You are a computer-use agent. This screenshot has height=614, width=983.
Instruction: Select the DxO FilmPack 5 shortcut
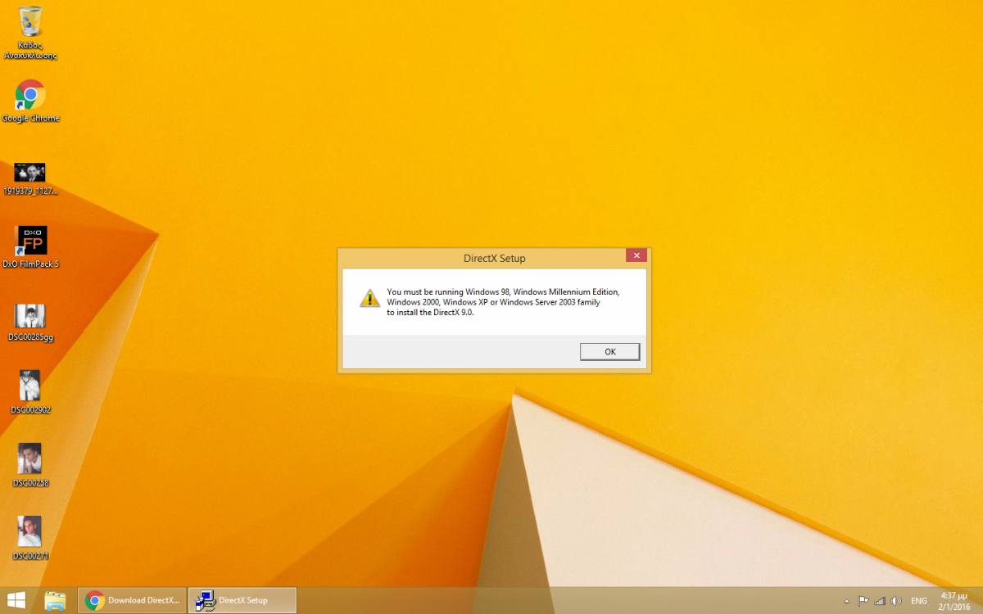(x=30, y=247)
